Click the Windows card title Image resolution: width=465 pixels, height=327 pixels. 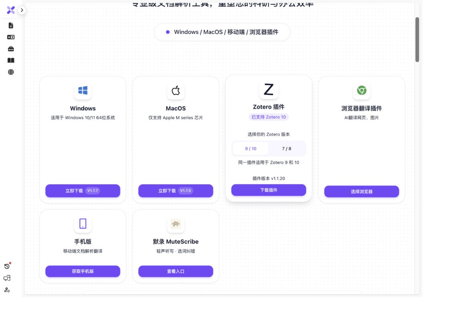(x=83, y=108)
